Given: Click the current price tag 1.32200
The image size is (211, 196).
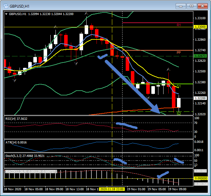Looking at the screenshot, I should tap(200, 98).
